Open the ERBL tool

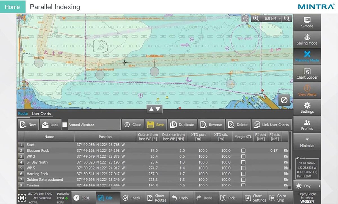pyautogui.click(x=83, y=198)
